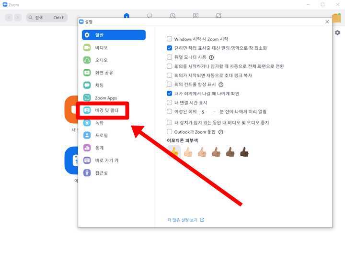Image resolution: width=345 pixels, height=257 pixels.
Task: Uncheck 내가 회의에서 나갈 때 나에게 확인
Action: point(170,94)
